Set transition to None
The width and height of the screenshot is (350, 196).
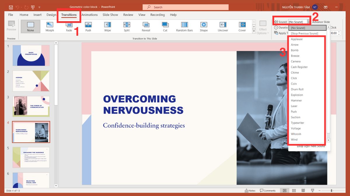[x=30, y=26]
